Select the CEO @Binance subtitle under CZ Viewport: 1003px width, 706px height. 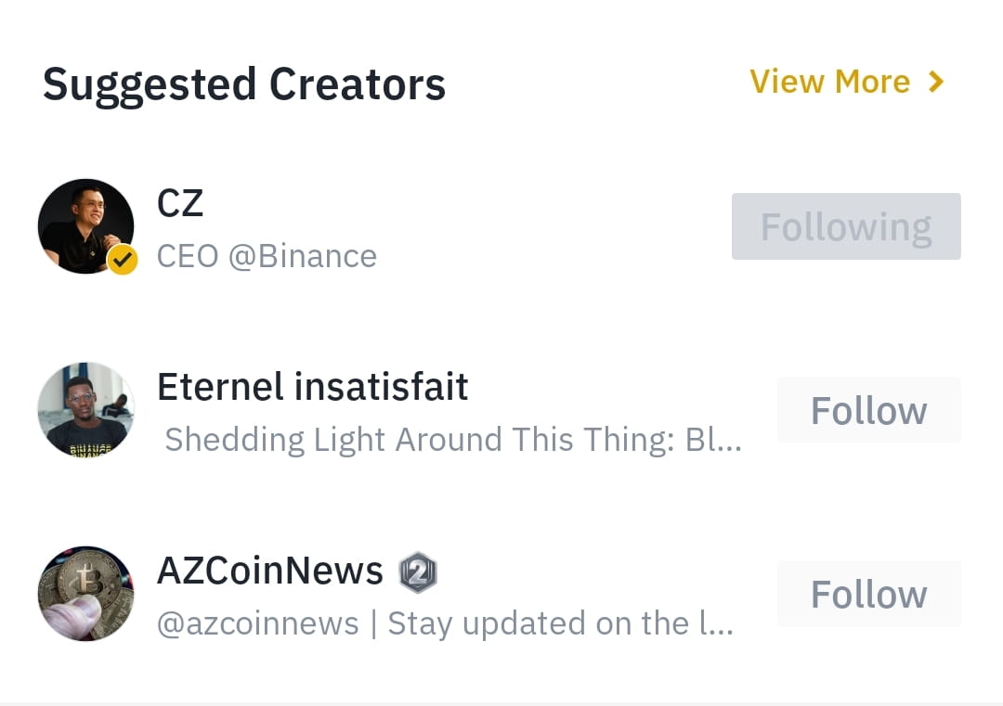[267, 256]
